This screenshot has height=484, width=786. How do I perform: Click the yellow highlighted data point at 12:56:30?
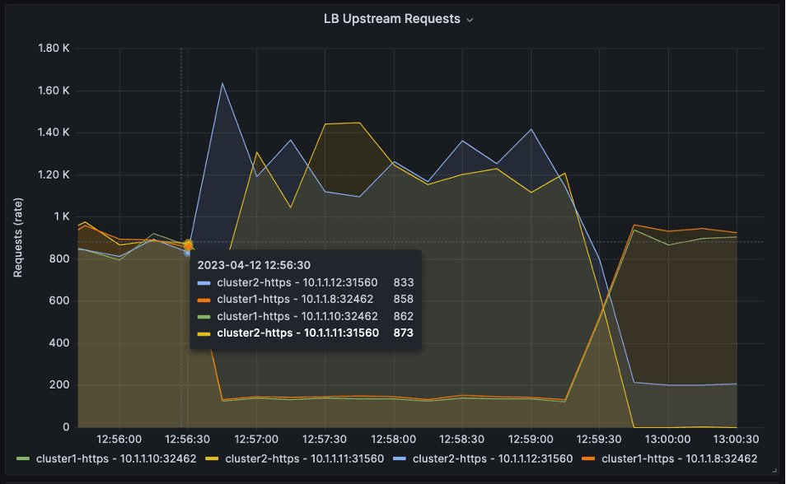pos(188,244)
